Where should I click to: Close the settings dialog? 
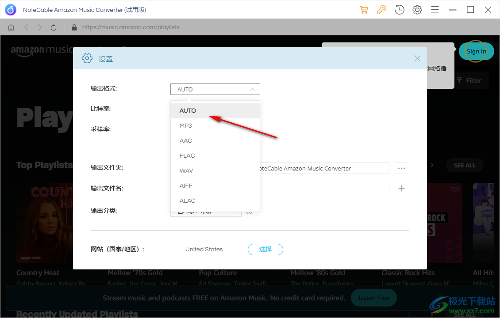[417, 59]
